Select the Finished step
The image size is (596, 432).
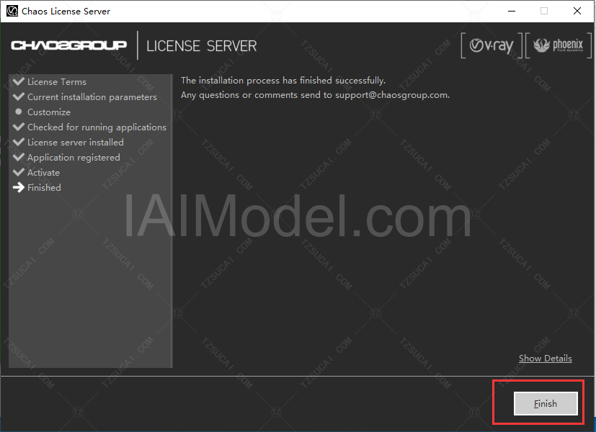[x=44, y=187]
